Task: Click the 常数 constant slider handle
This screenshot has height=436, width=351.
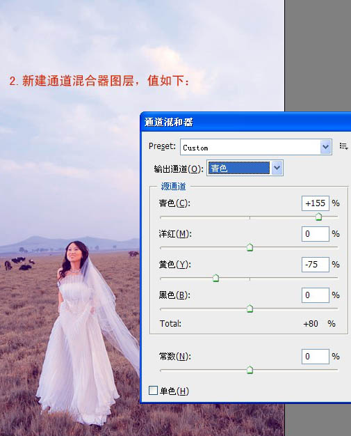Action: tap(250, 370)
